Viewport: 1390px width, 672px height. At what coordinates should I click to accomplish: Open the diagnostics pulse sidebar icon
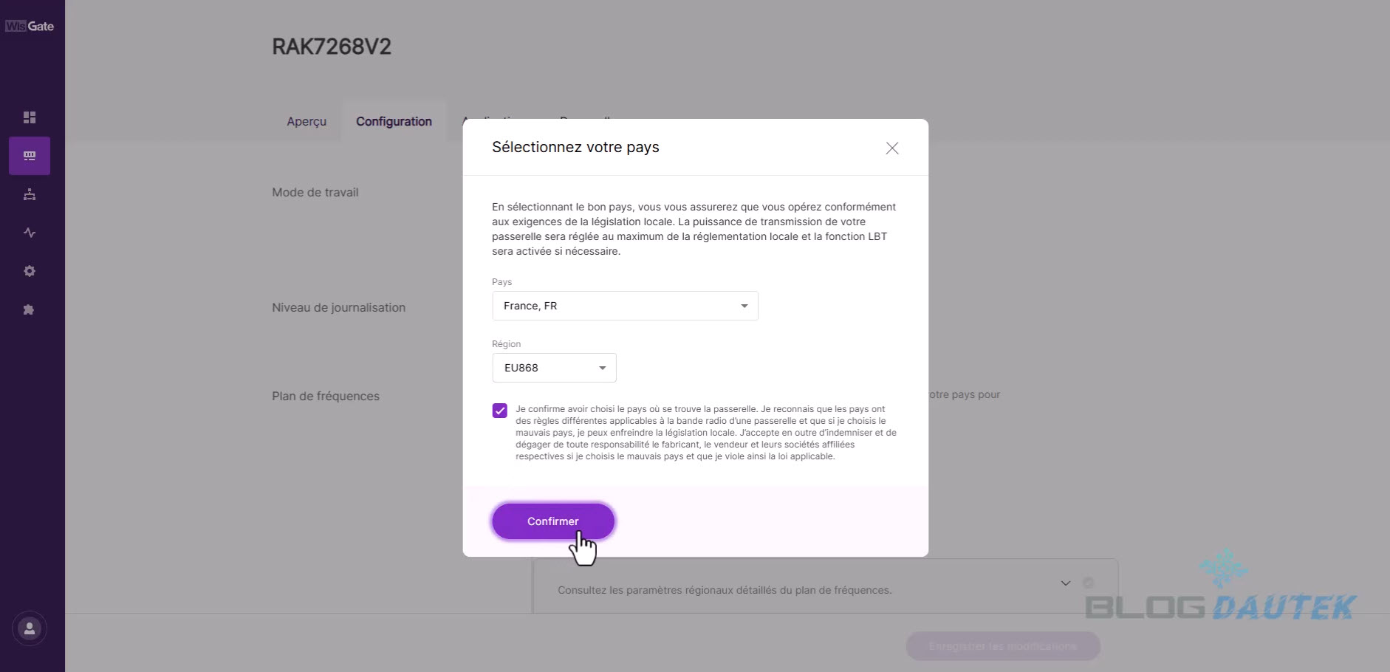[x=30, y=233]
